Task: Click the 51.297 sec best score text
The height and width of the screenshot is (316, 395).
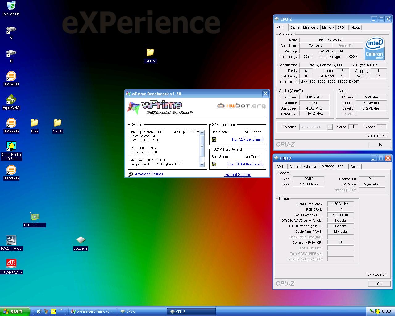Action: [253, 132]
